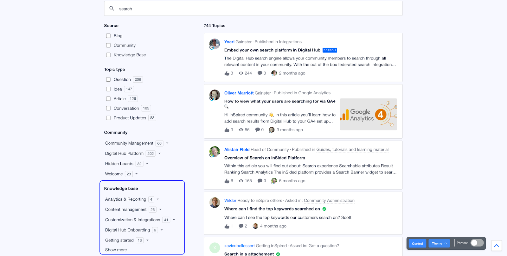Expand the Getting started arrow
The image size is (507, 256).
point(147,240)
